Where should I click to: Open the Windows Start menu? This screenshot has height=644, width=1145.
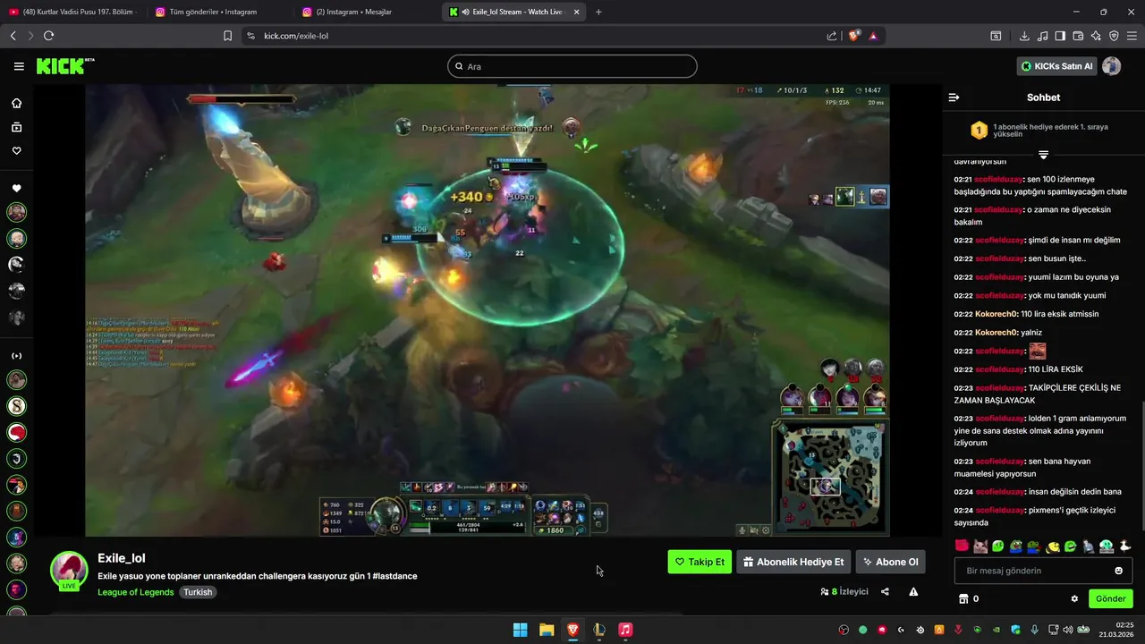click(x=520, y=630)
